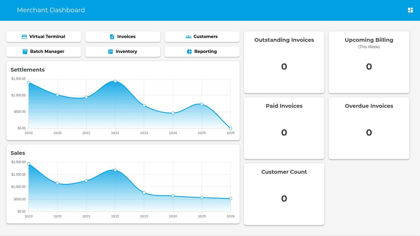The width and height of the screenshot is (420, 236).
Task: Select the Overdue Invoices card
Action: pos(369,128)
